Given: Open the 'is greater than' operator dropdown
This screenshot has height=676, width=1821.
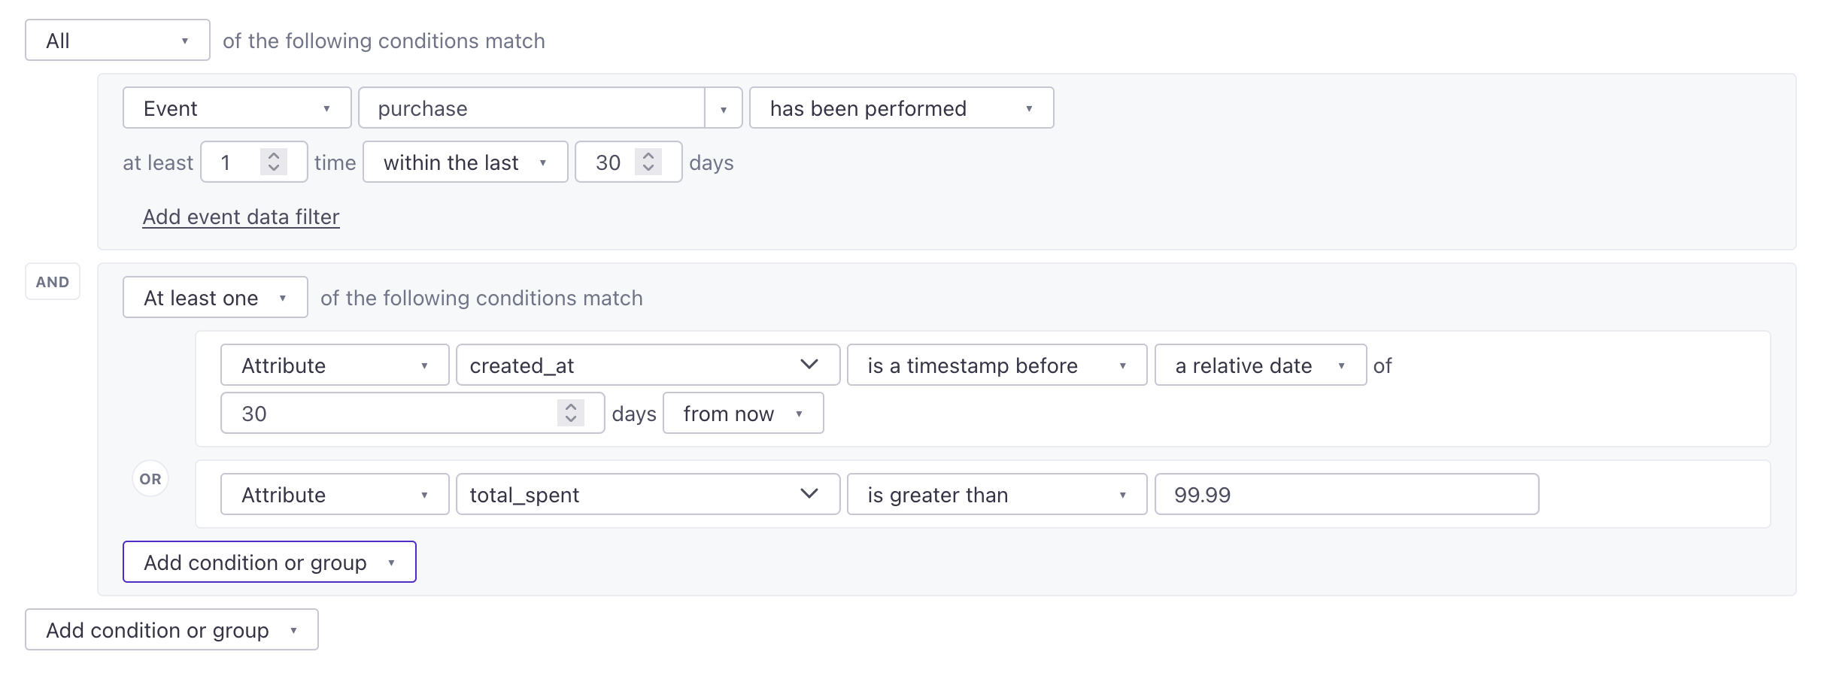Looking at the screenshot, I should 997,495.
